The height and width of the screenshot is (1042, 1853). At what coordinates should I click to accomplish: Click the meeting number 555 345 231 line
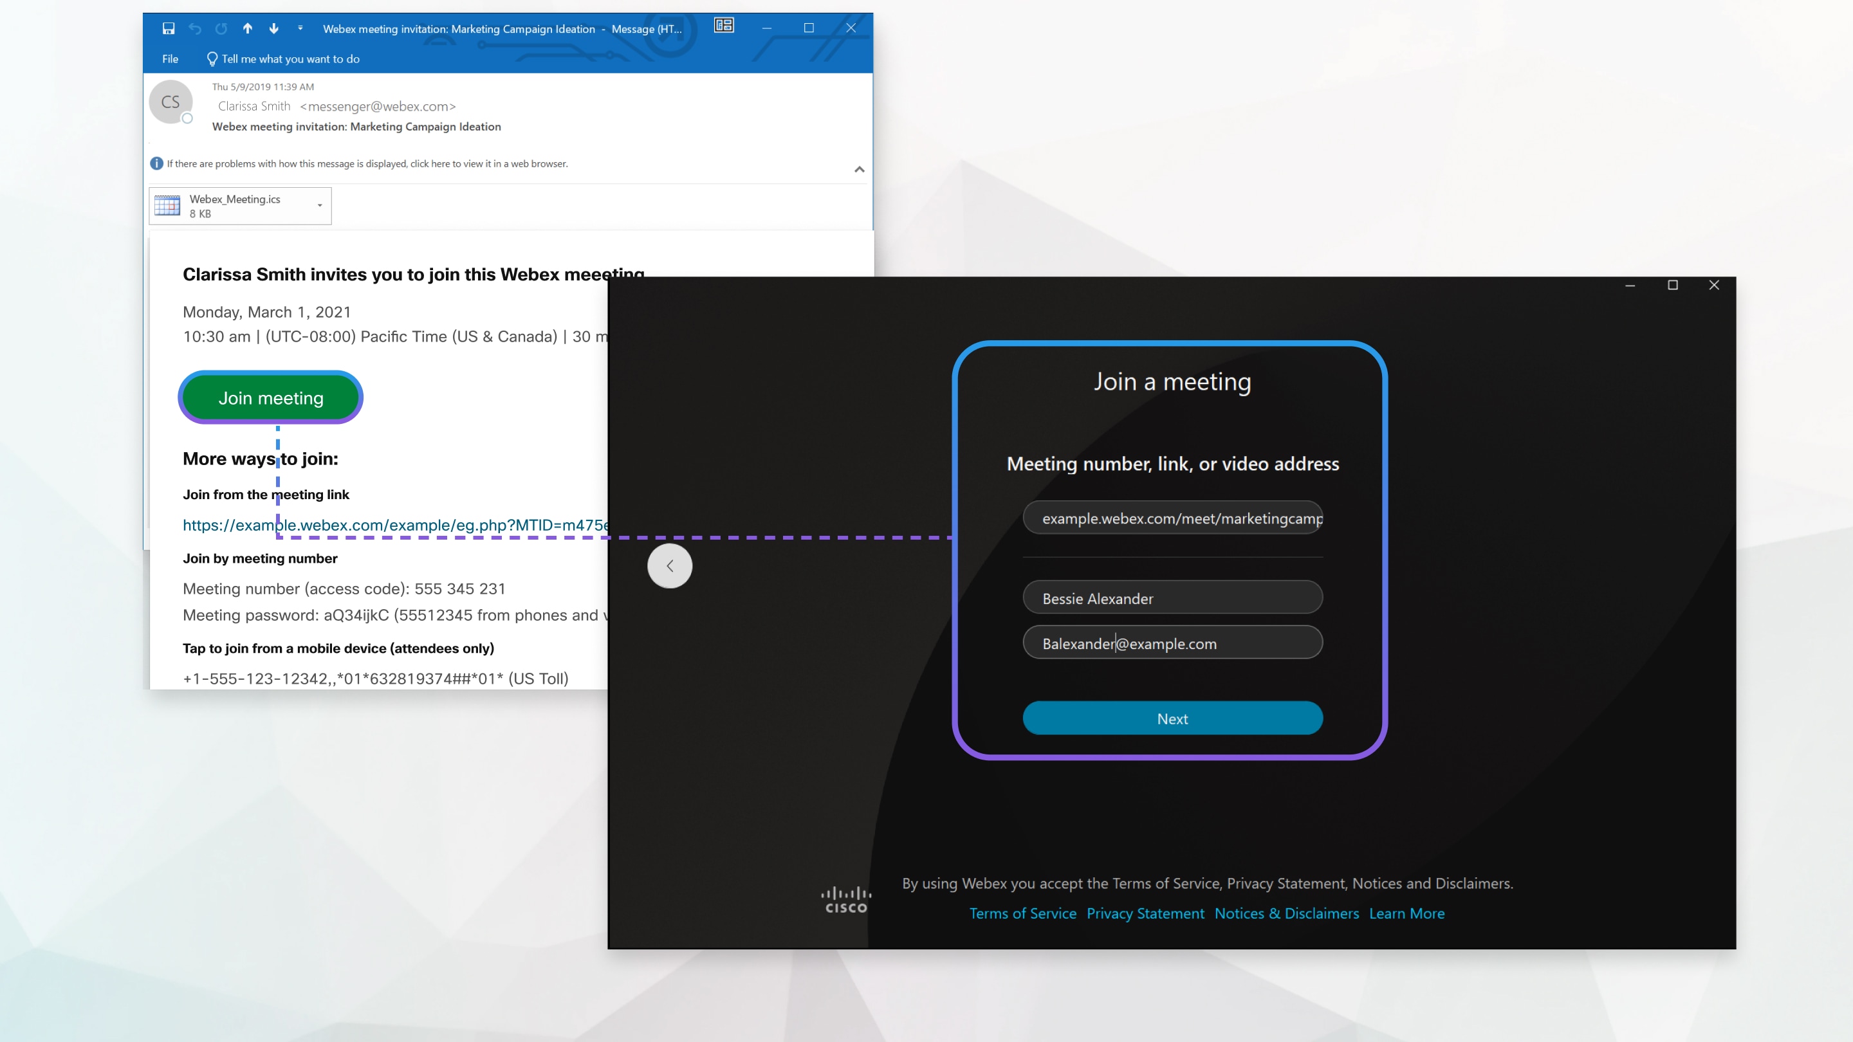point(344,589)
